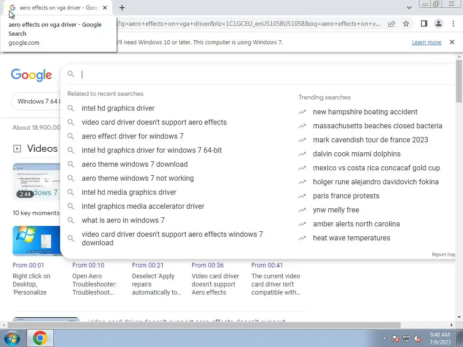Open trending search heat wave temperatures
Image resolution: width=463 pixels, height=347 pixels.
pos(351,238)
